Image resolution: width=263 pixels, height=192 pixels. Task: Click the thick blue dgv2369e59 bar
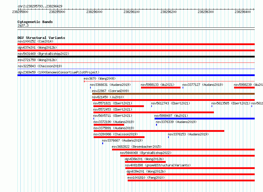coord(136,75)
